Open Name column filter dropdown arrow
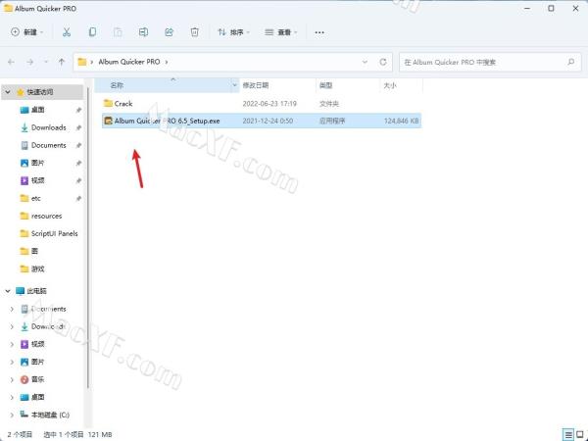The height and width of the screenshot is (441, 588). click(235, 85)
